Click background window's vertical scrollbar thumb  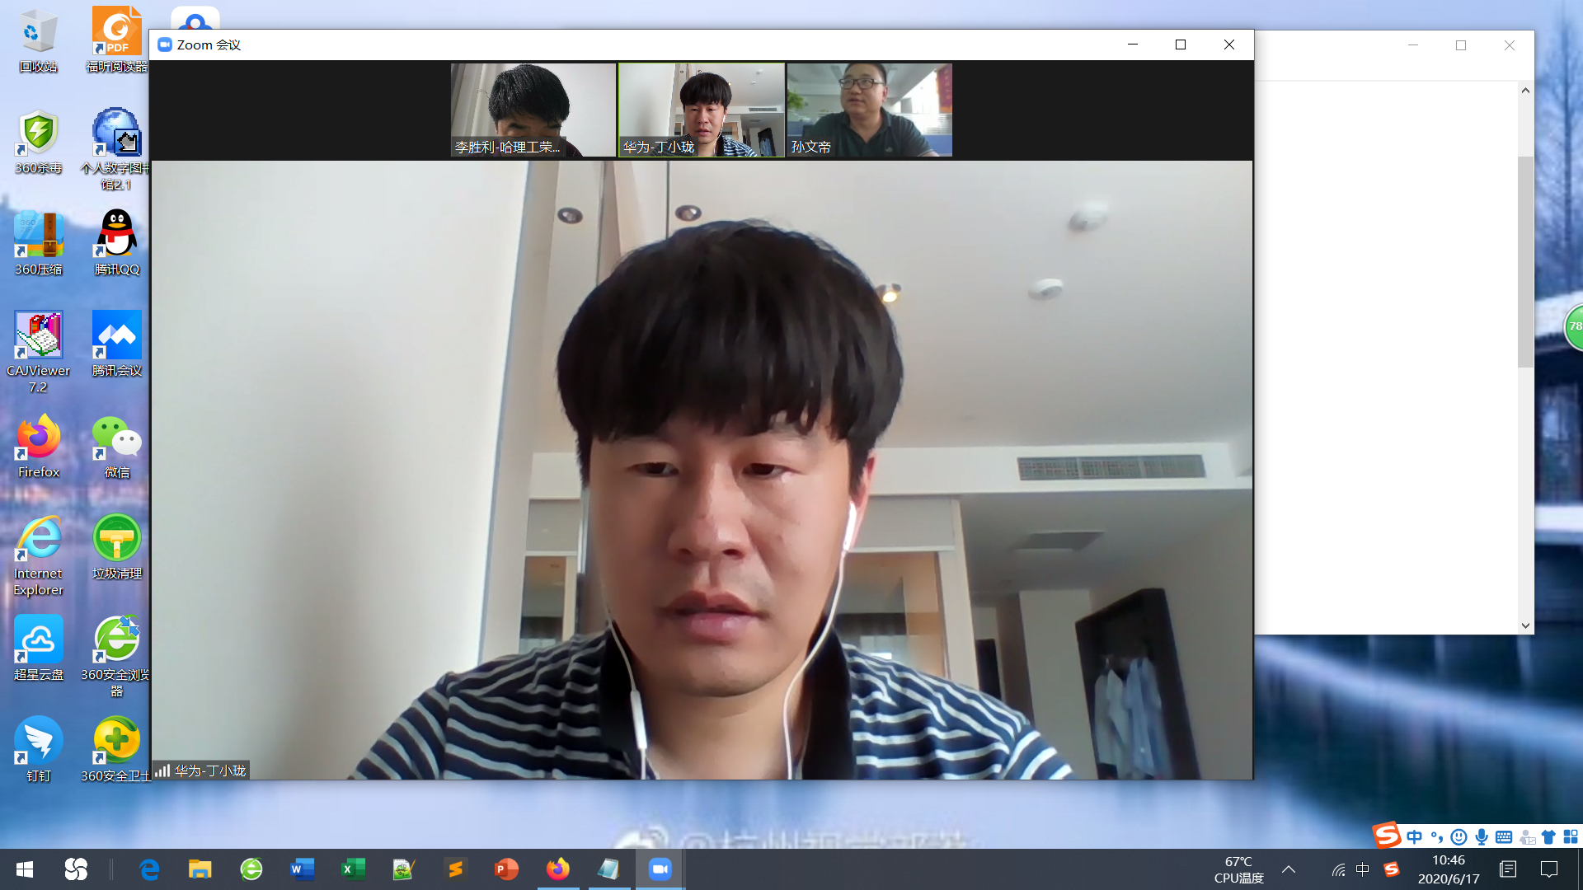pyautogui.click(x=1525, y=261)
